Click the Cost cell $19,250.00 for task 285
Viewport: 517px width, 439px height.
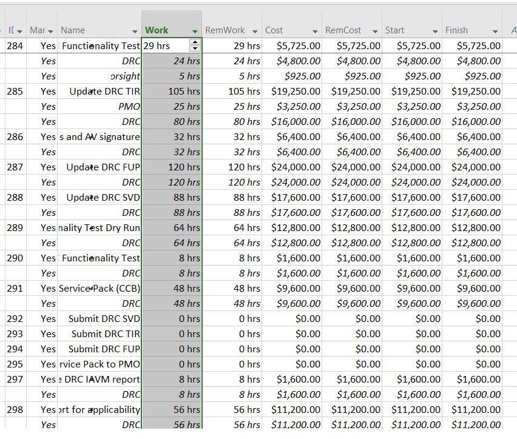click(292, 91)
